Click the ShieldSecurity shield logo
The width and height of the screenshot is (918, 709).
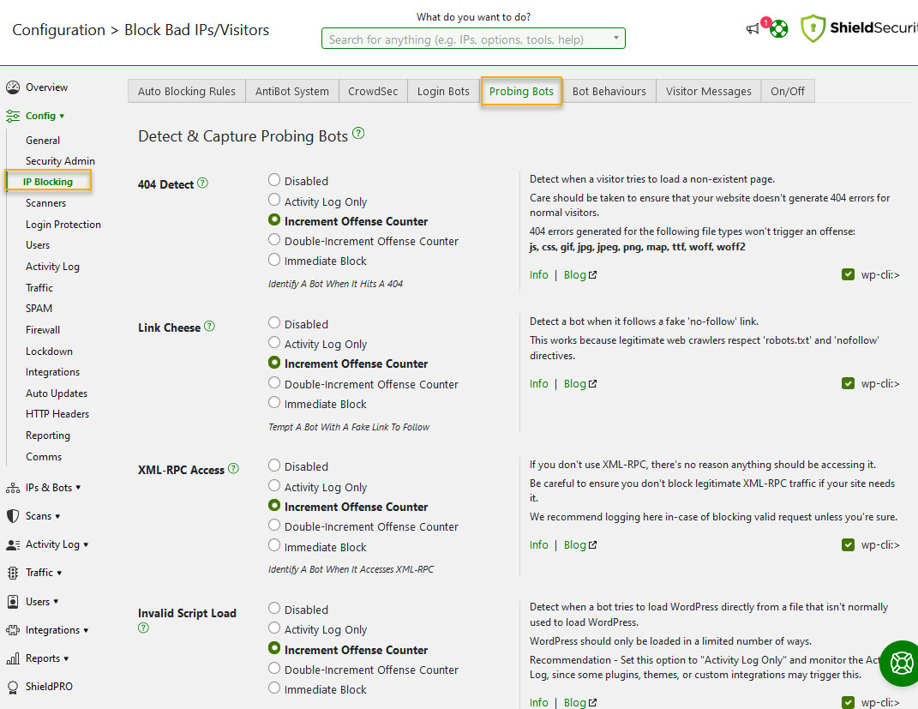coord(813,28)
